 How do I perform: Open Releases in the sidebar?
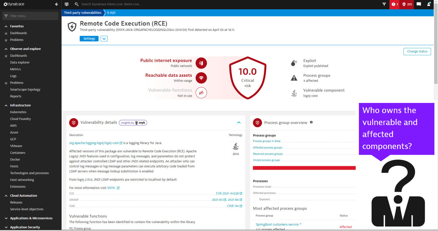click(x=16, y=203)
